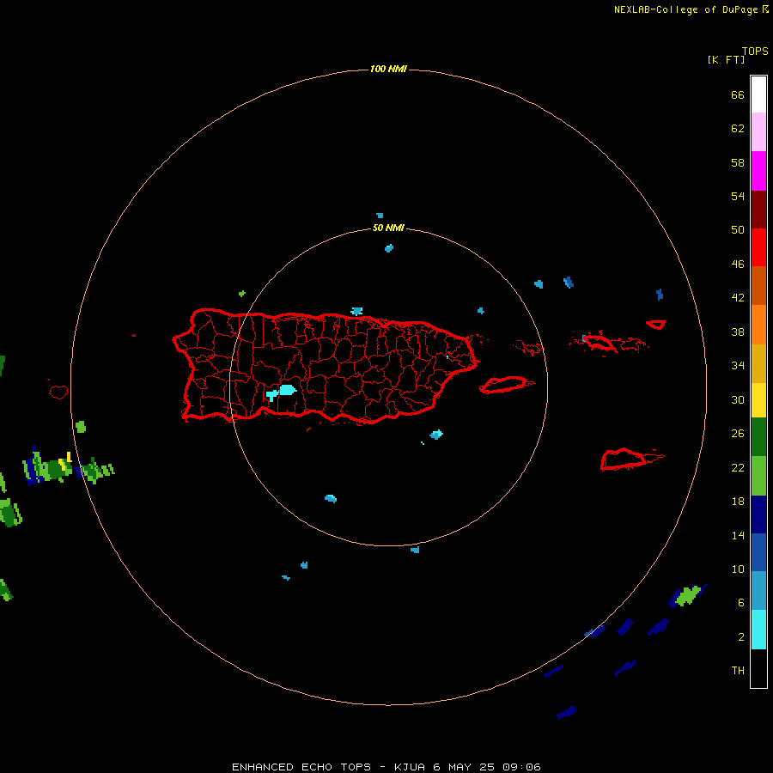Click the legend value "58"
This screenshot has width=773, height=773.
pyautogui.click(x=738, y=162)
